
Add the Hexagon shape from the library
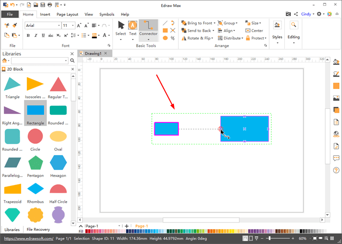coord(58,163)
